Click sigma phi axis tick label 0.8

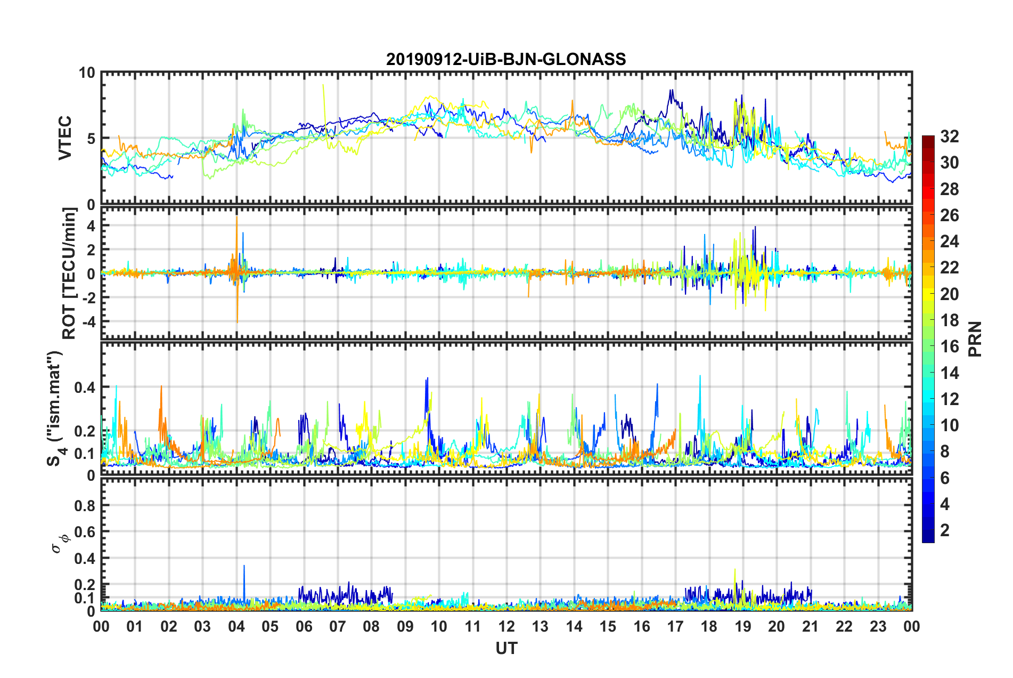[85, 505]
